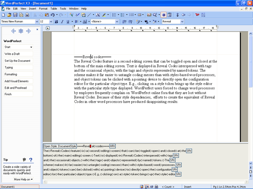Open the font color dropdown arrow

[89, 22]
